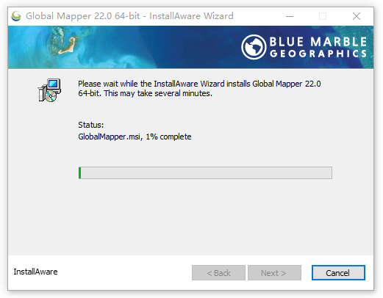Click the Blue Marble globe logo
Image resolution: width=383 pixels, height=298 pixels.
tap(254, 47)
